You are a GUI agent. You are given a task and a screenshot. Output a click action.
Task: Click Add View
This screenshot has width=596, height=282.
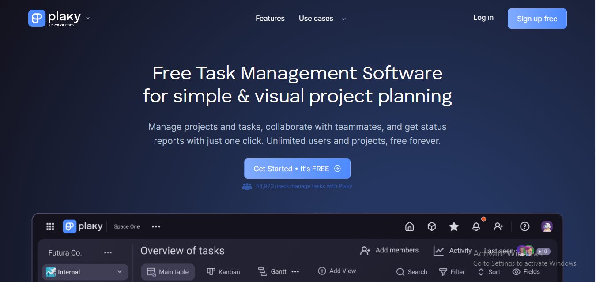(337, 271)
